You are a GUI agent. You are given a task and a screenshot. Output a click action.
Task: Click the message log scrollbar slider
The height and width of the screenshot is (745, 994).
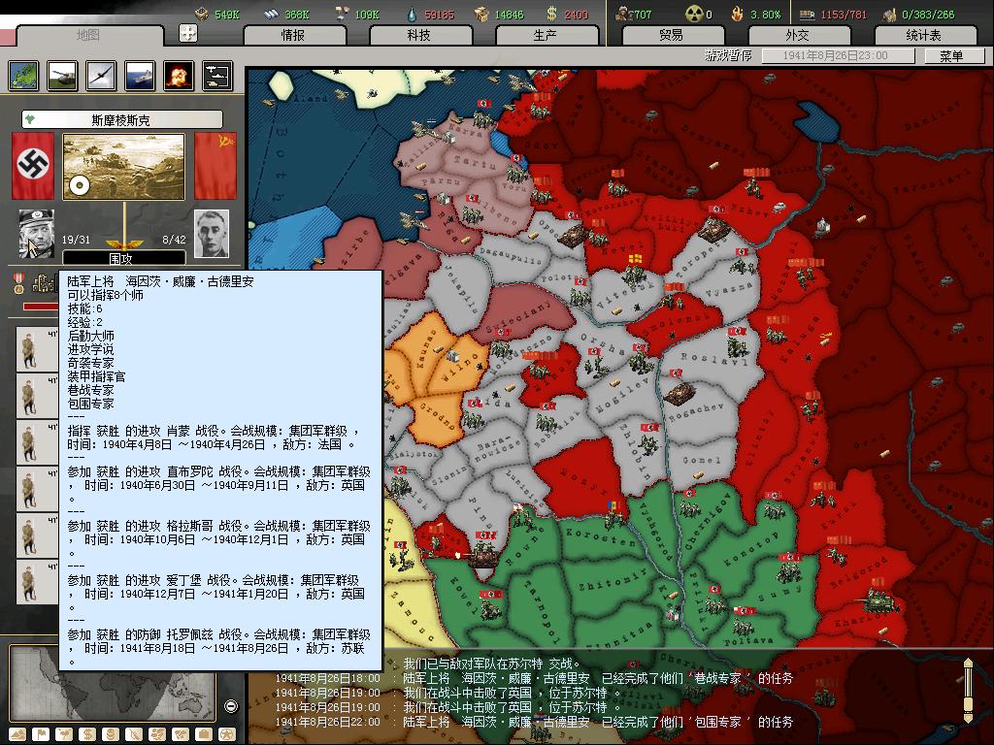(968, 690)
